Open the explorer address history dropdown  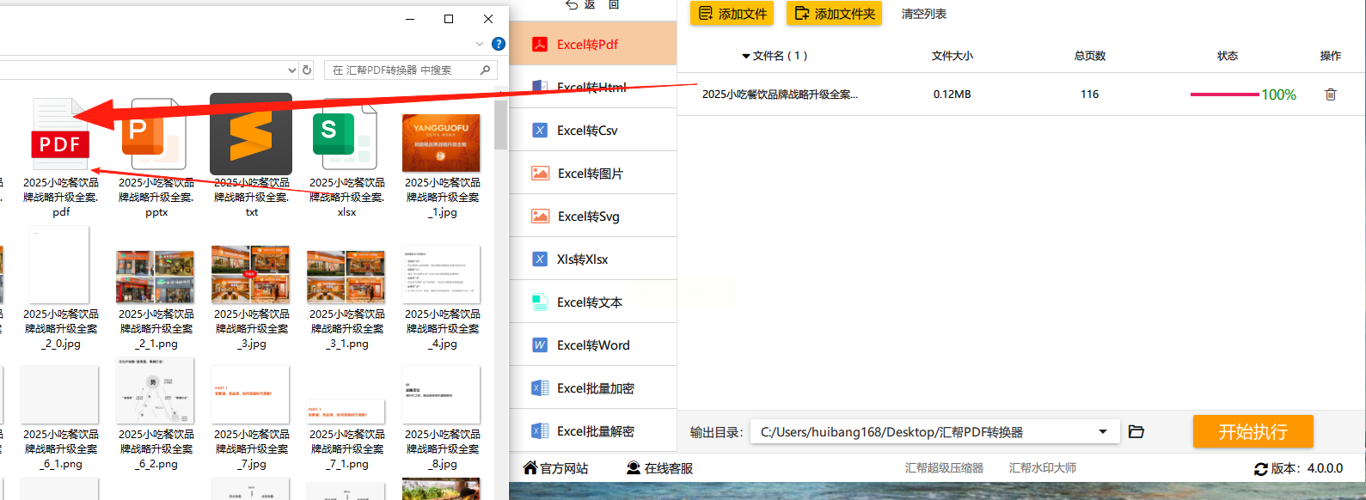click(291, 70)
